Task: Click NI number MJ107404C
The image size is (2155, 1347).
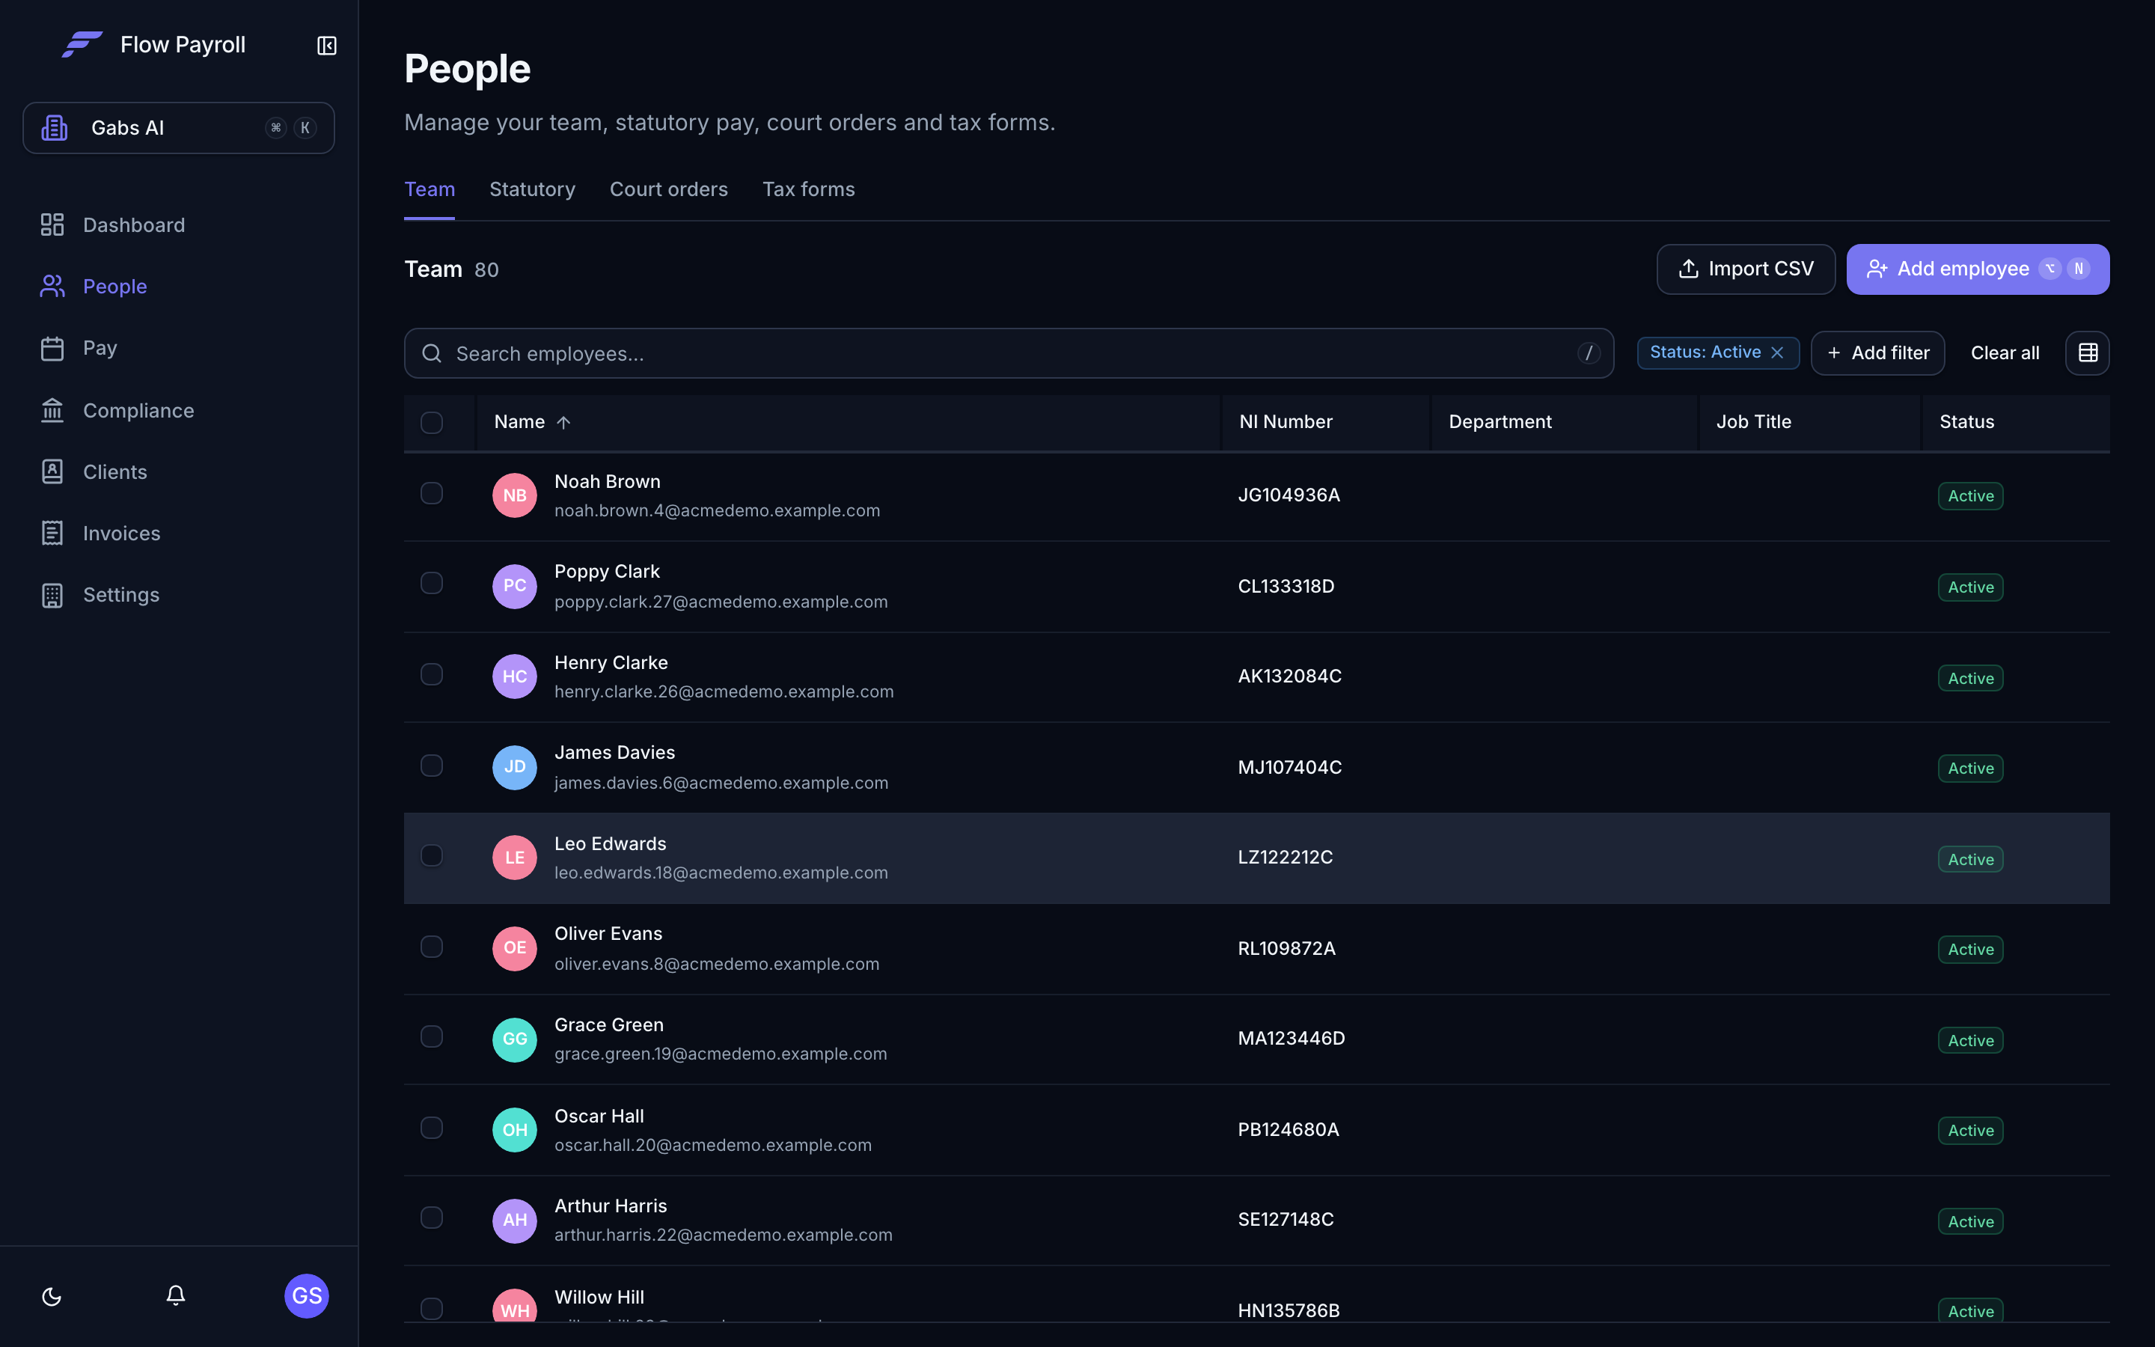Action: coord(1289,767)
